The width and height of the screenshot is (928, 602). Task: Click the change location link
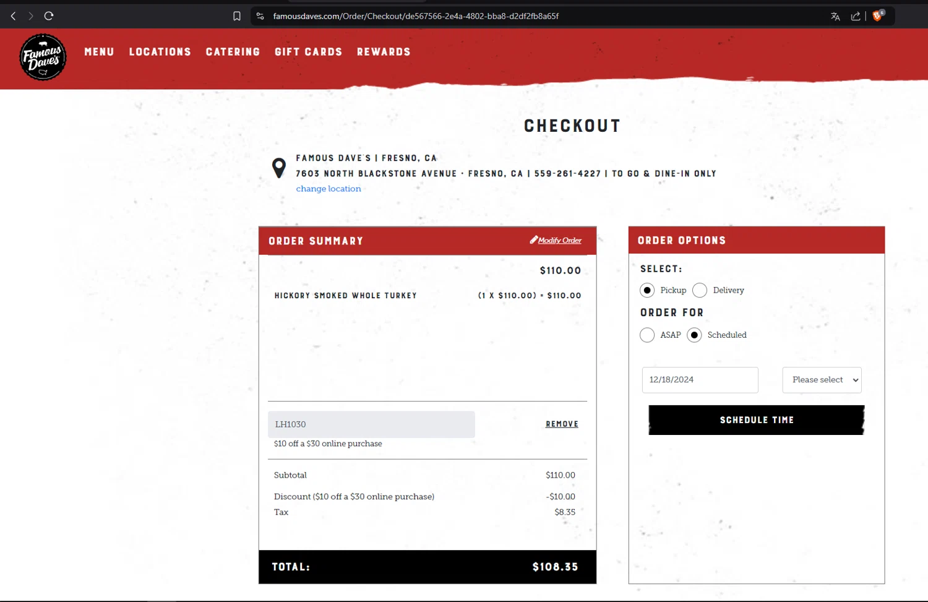pos(329,189)
